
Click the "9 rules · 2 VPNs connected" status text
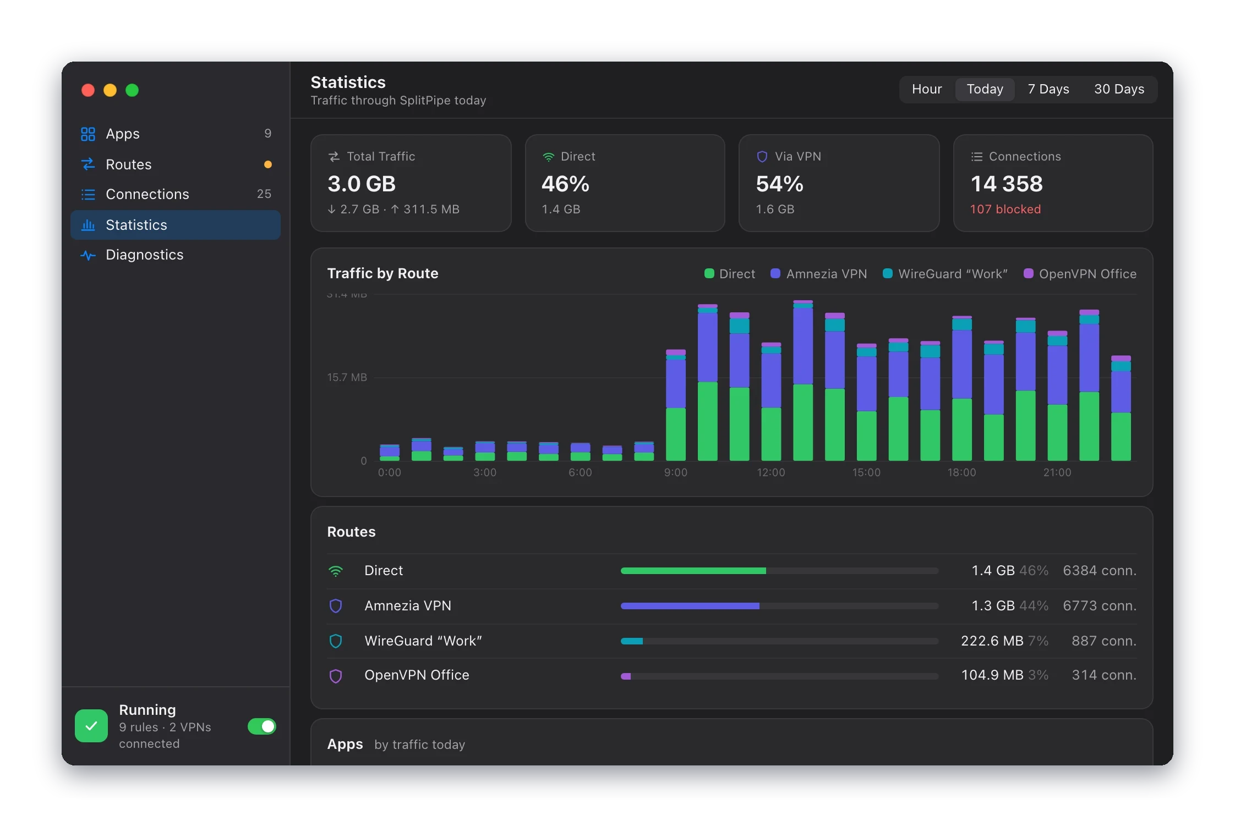(x=165, y=736)
